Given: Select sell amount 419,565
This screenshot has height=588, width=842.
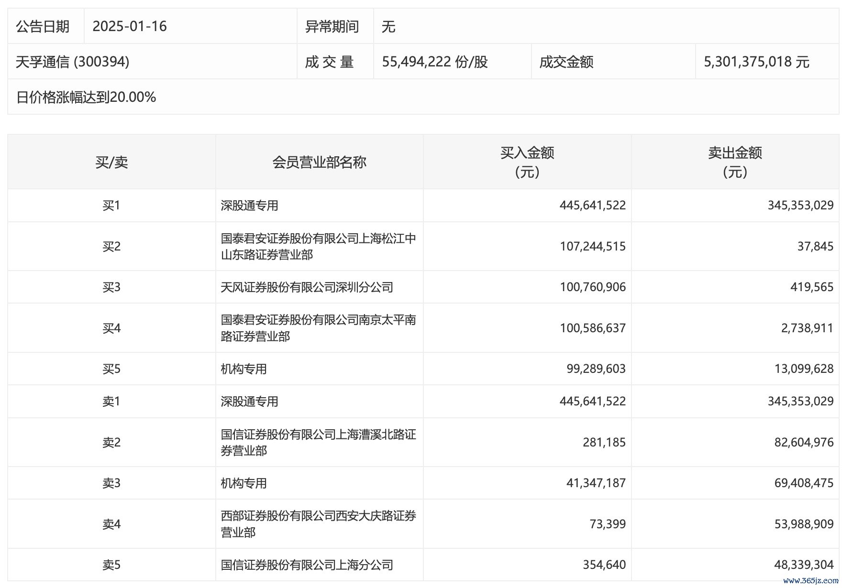Looking at the screenshot, I should (812, 287).
